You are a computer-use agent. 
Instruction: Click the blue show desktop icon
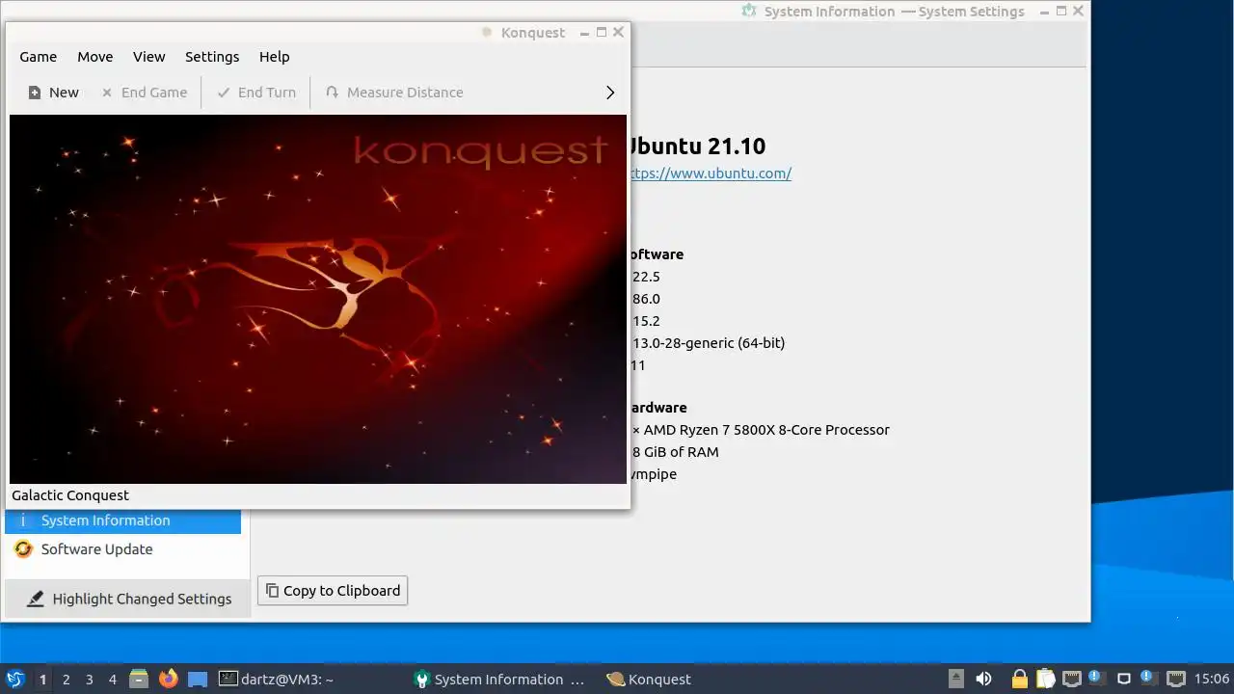[x=198, y=679]
